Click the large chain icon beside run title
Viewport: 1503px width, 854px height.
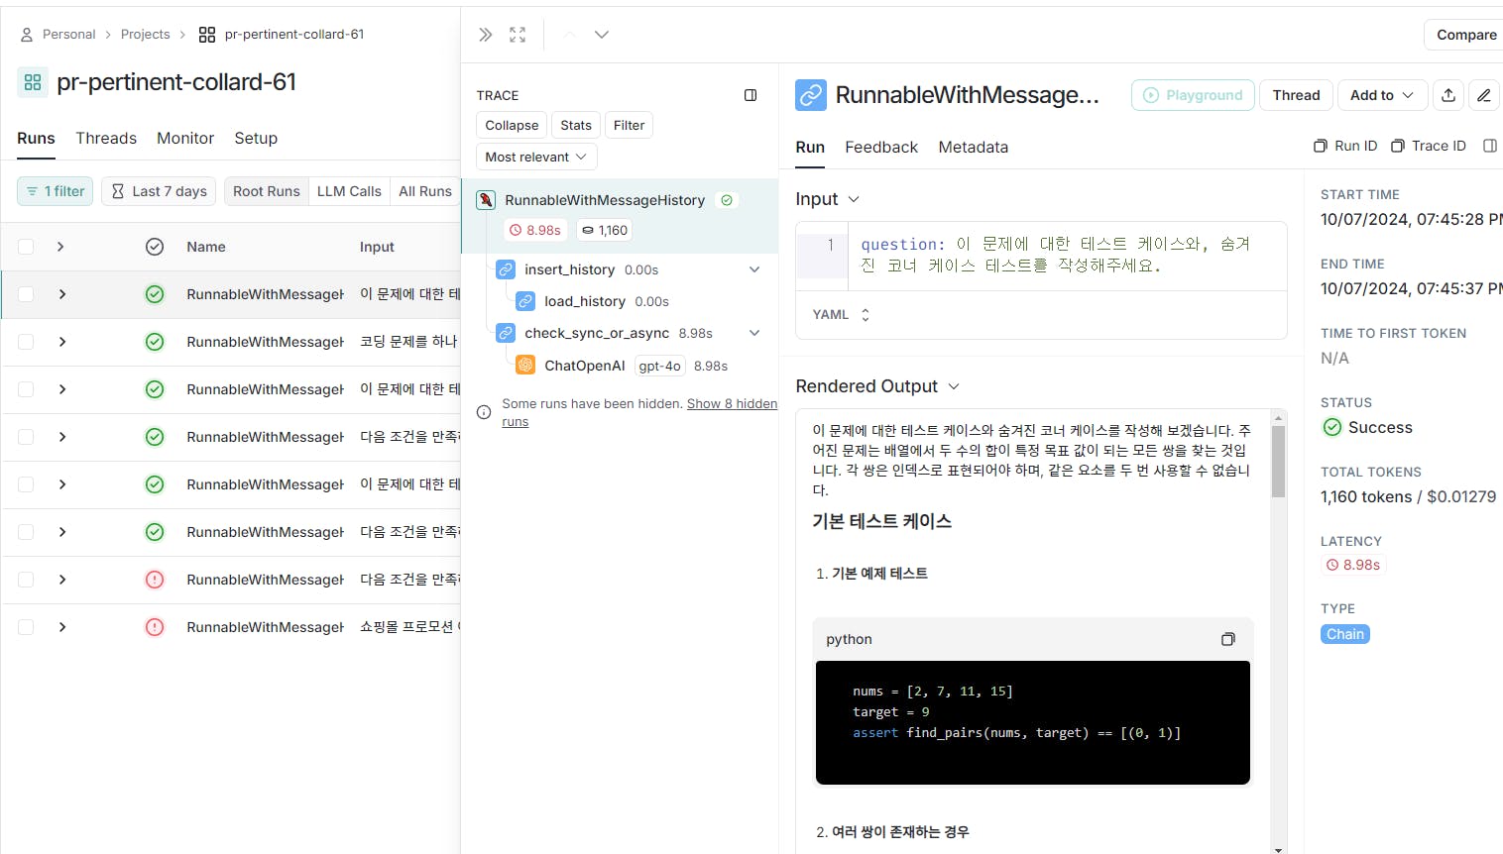811,95
